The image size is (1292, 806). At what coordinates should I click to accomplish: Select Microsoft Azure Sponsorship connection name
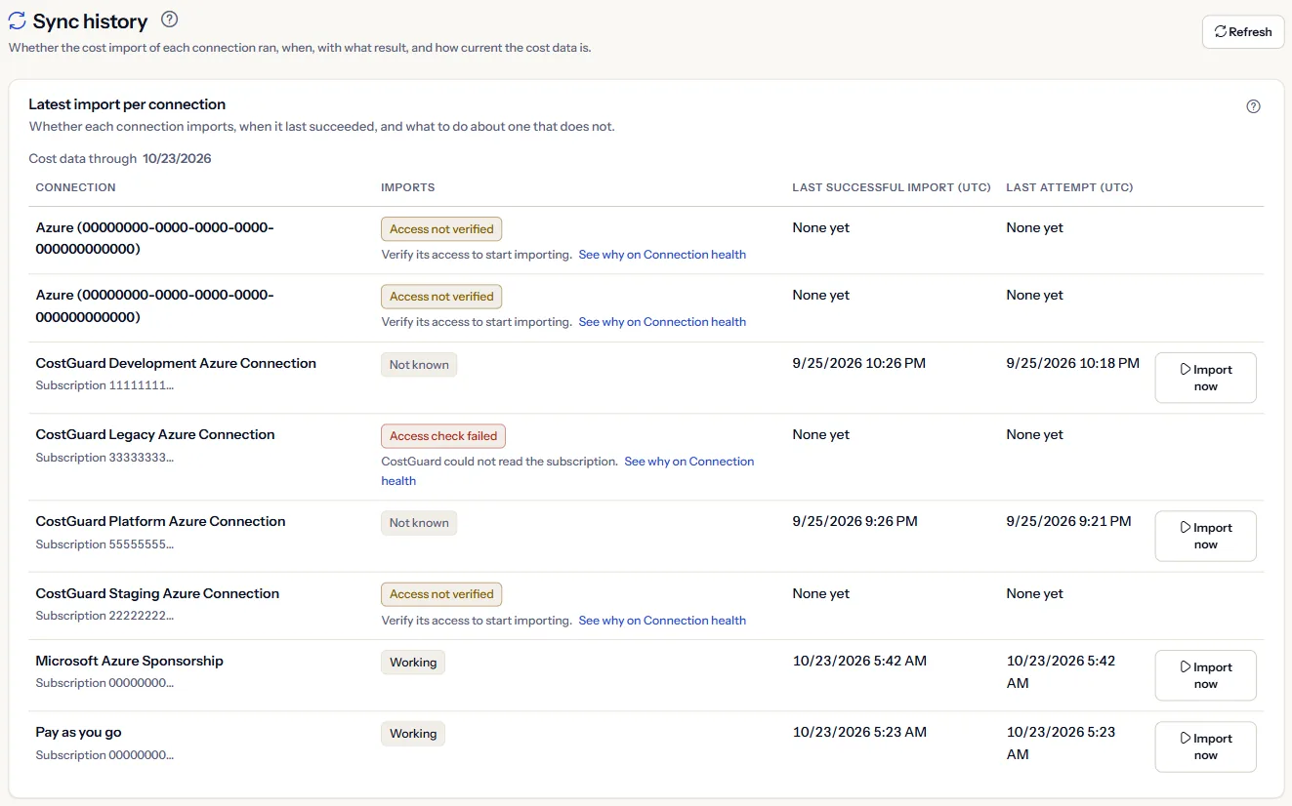[130, 661]
